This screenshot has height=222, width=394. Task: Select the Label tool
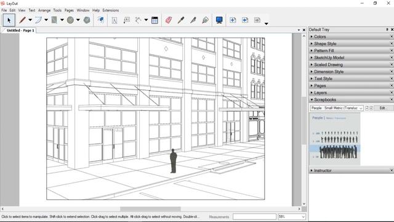click(x=127, y=20)
